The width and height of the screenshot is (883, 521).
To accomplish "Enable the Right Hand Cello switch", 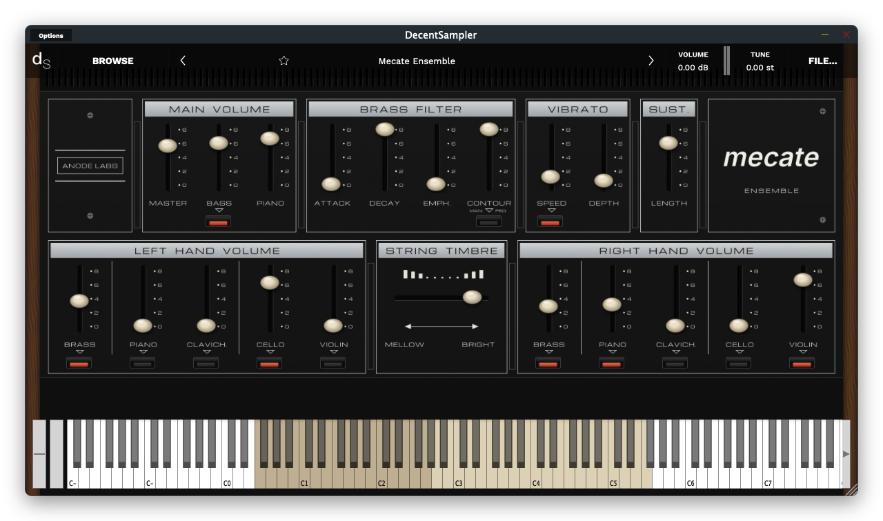I will tap(739, 363).
